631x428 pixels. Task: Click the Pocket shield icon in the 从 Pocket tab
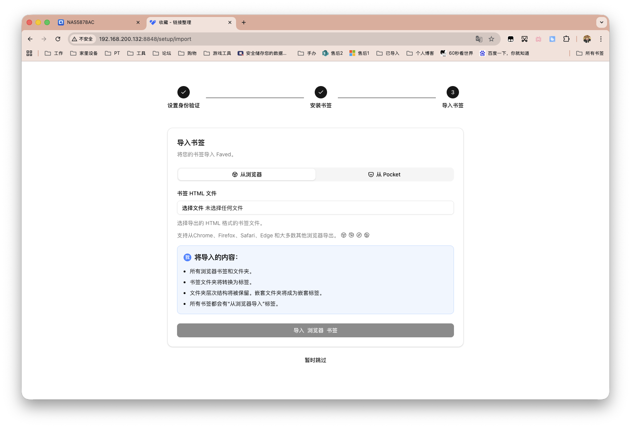371,174
